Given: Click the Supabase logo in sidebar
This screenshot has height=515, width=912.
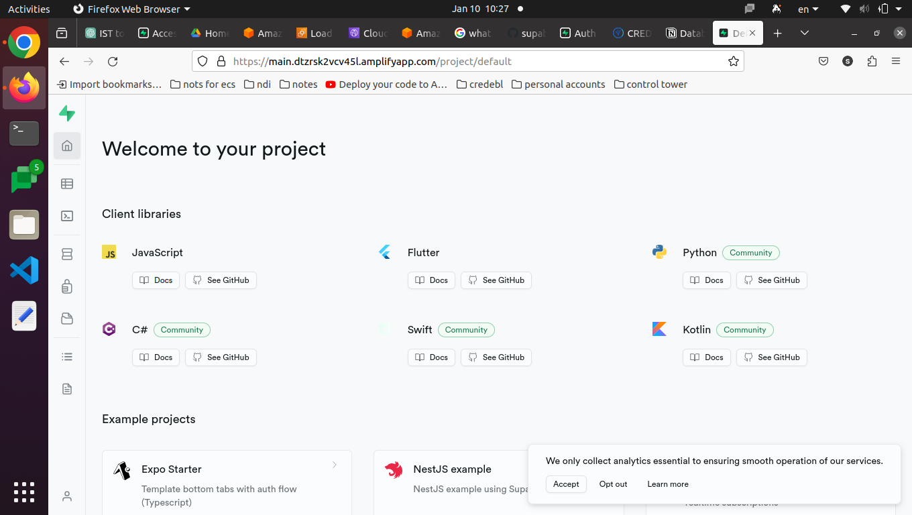Looking at the screenshot, I should [67, 113].
